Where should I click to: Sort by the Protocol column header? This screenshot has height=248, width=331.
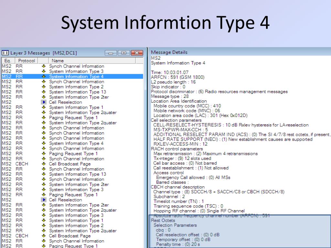click(x=27, y=60)
